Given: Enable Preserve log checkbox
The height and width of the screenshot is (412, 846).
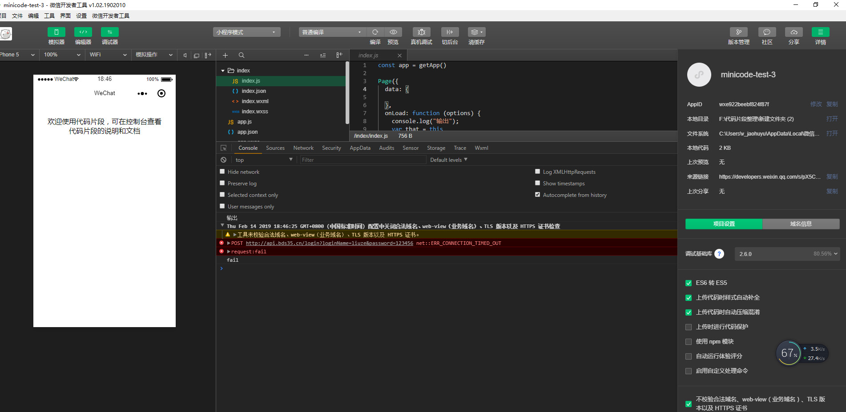Looking at the screenshot, I should pos(222,183).
